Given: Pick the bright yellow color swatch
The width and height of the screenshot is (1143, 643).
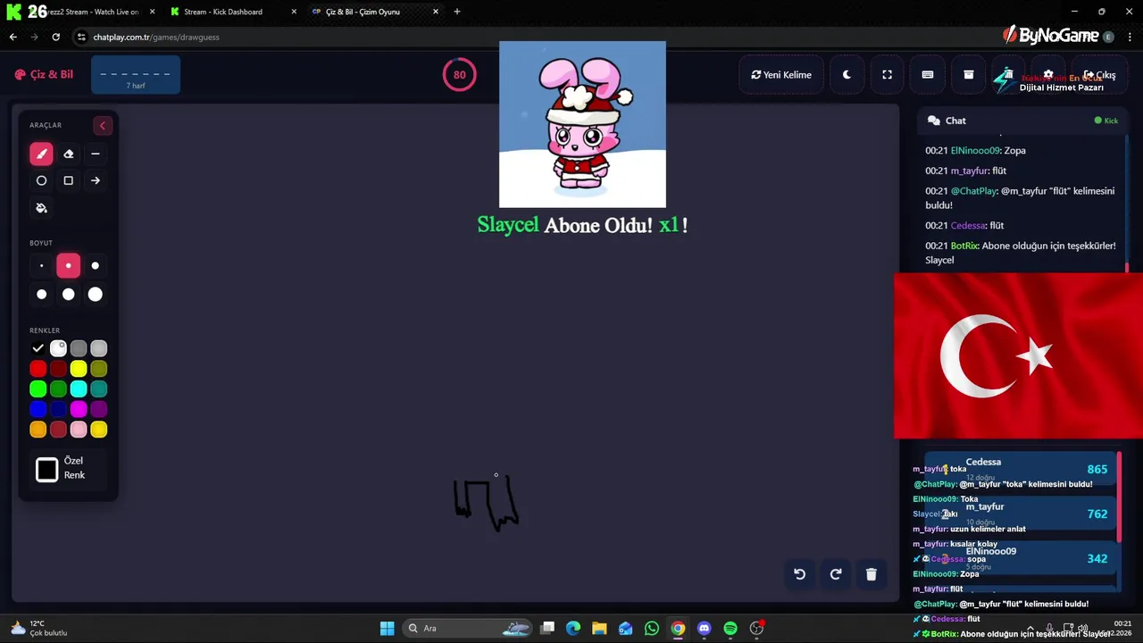Looking at the screenshot, I should click(79, 369).
